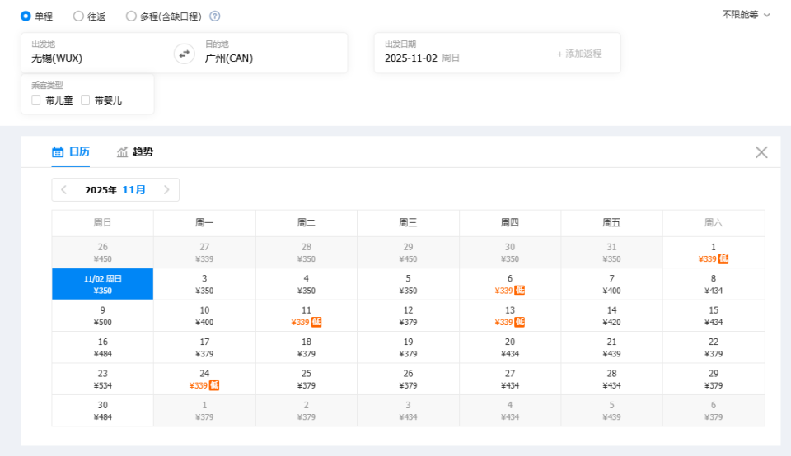Click the multi-trip help question icon
The height and width of the screenshot is (456, 791).
pos(215,16)
